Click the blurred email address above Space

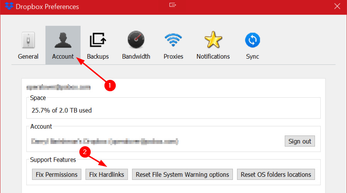click(x=59, y=87)
